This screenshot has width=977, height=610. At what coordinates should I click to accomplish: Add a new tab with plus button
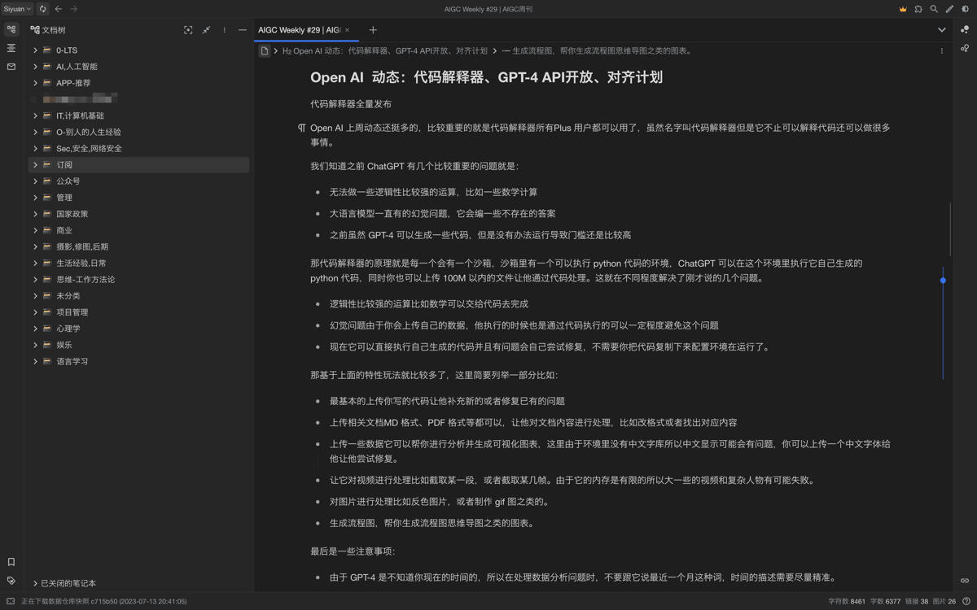[x=373, y=30]
